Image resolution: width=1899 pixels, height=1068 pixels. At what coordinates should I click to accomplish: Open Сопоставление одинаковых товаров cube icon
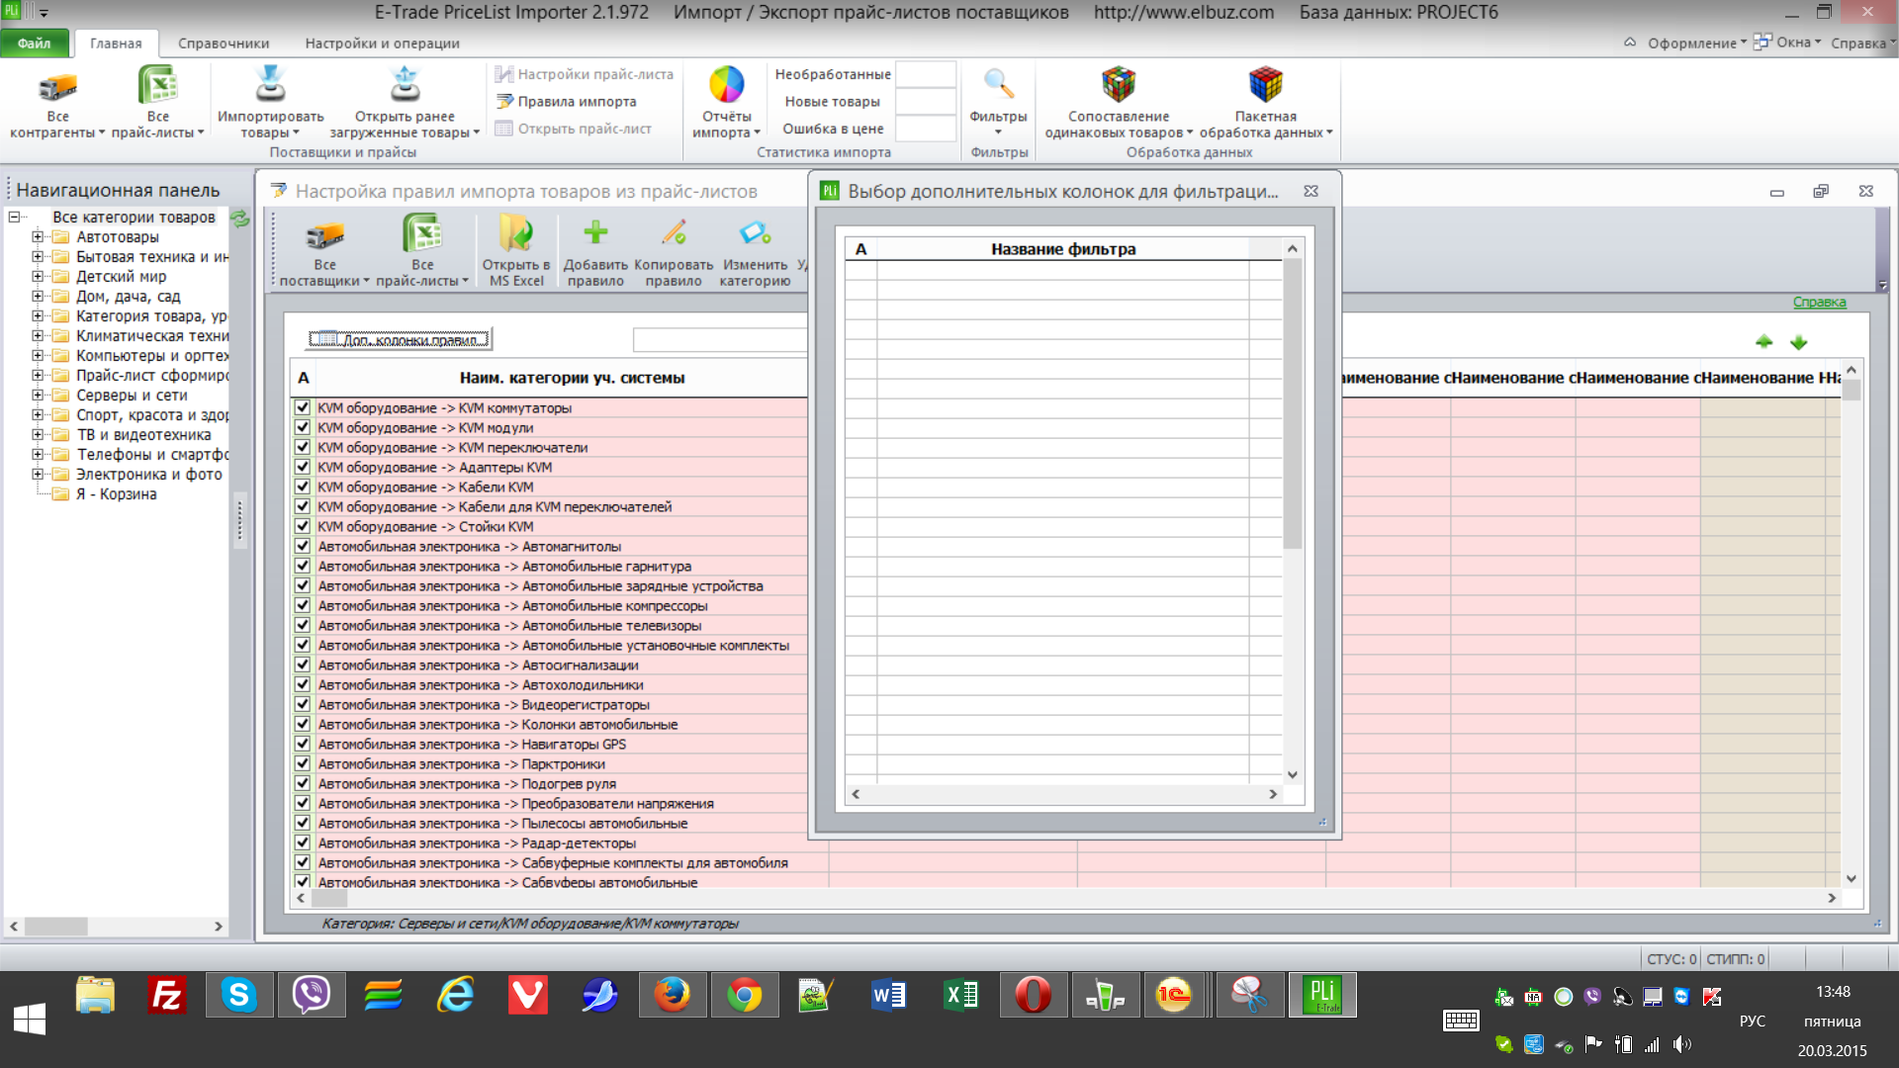(1119, 85)
